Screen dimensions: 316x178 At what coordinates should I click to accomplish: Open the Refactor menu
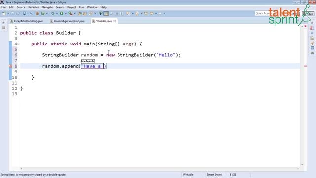[x=34, y=7]
